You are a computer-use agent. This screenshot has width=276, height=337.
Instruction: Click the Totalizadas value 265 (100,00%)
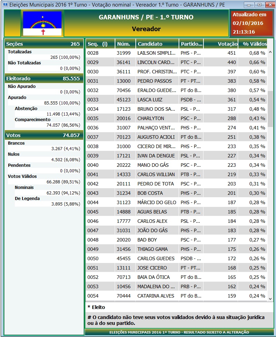[65, 57]
